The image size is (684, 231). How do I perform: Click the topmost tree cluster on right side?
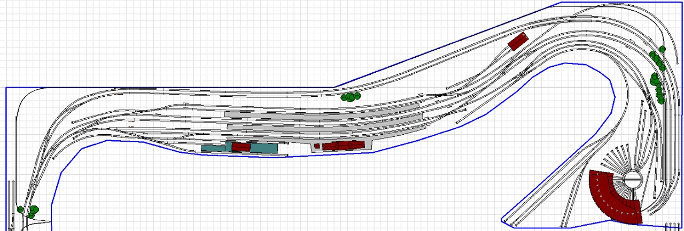[x=657, y=59]
